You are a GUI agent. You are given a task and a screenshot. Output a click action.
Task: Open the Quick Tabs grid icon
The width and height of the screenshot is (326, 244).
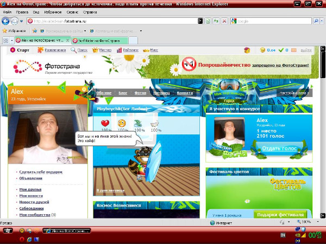5,41
